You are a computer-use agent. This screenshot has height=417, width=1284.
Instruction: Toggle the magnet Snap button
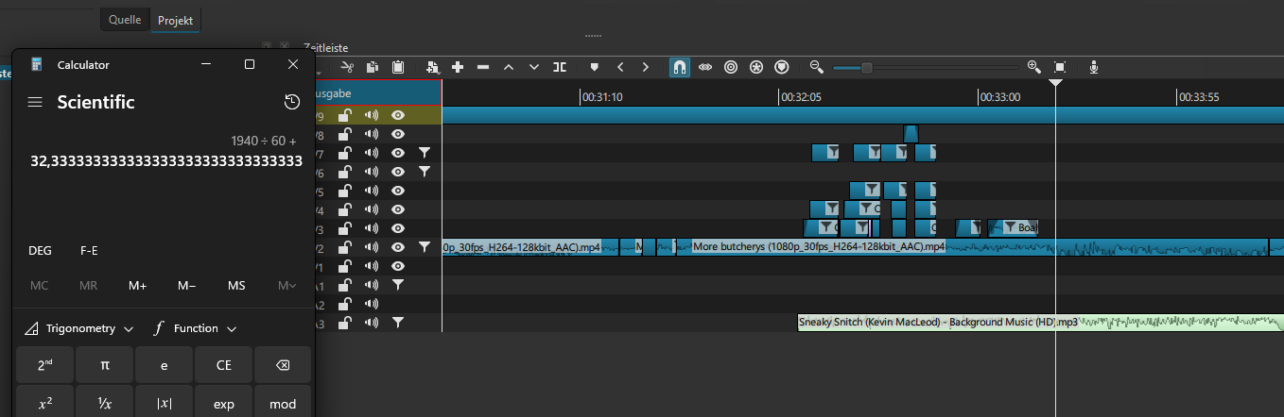click(x=680, y=67)
